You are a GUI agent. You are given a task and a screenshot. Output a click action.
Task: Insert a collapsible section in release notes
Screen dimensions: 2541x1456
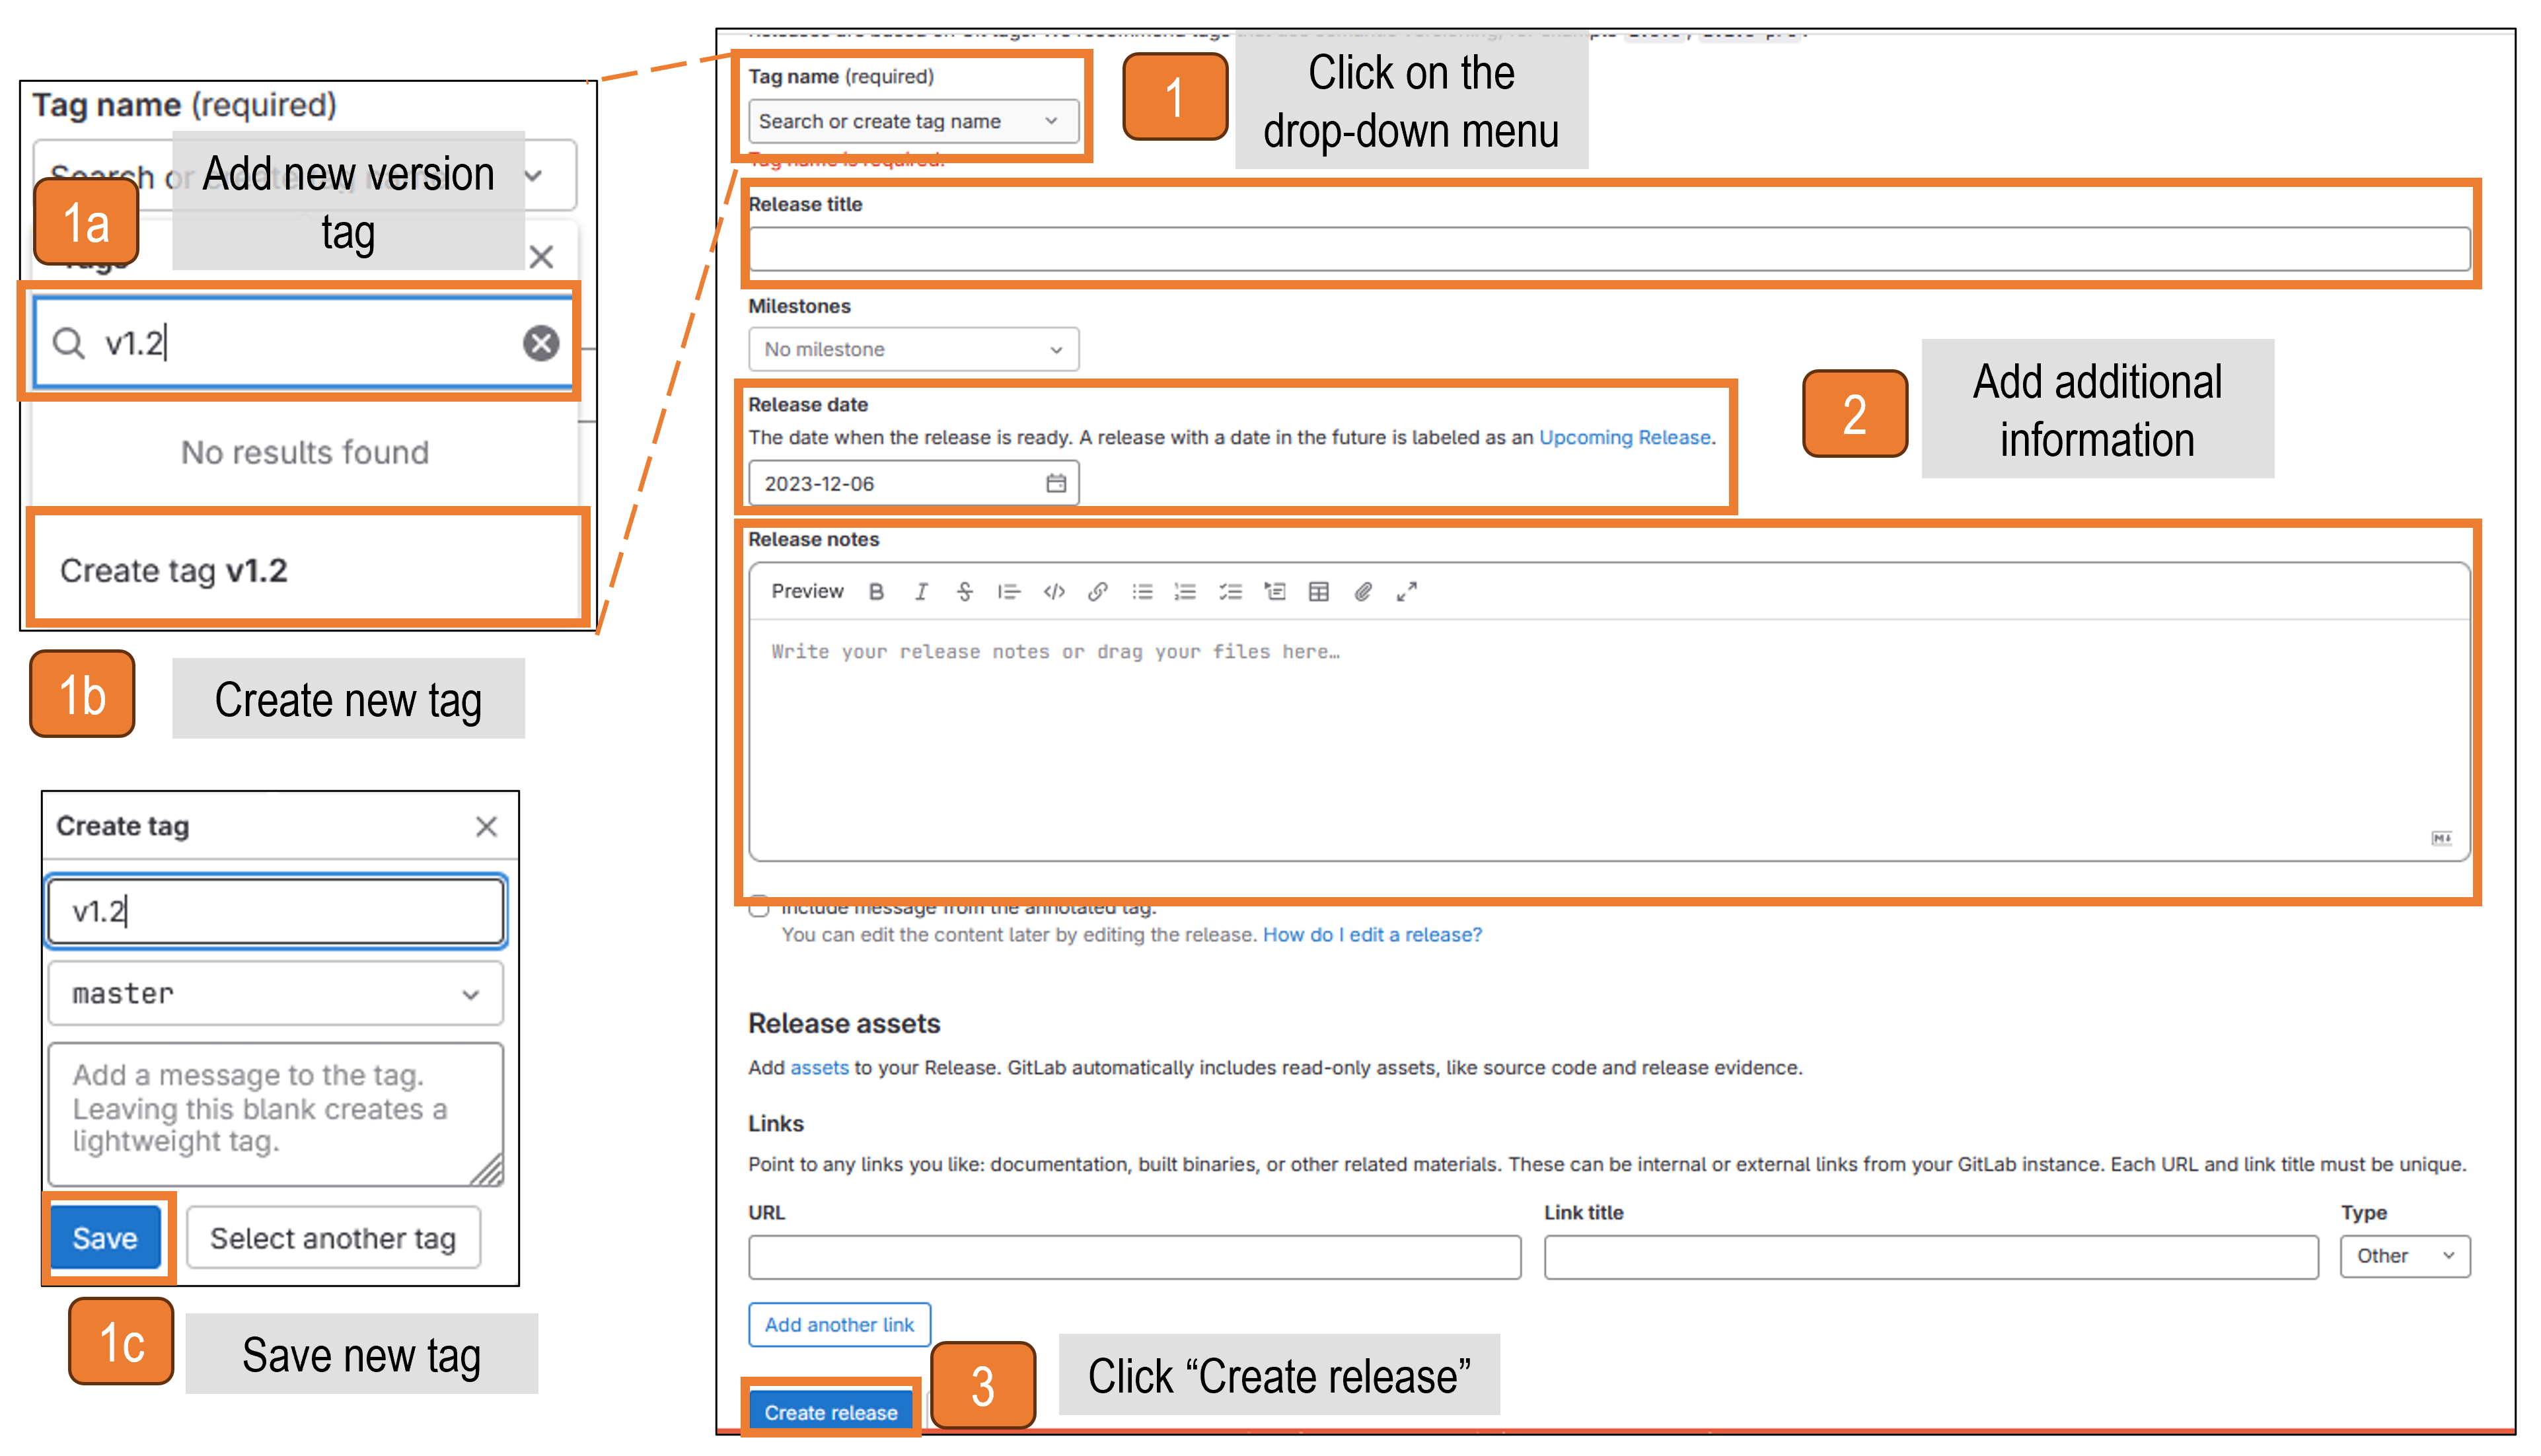1275,592
